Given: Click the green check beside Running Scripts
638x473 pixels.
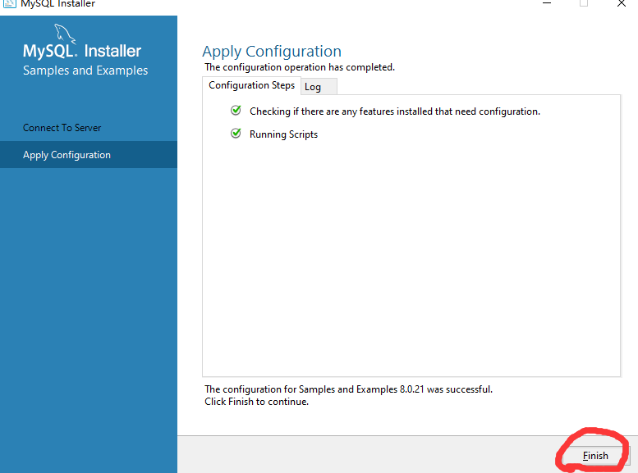Looking at the screenshot, I should pyautogui.click(x=236, y=134).
